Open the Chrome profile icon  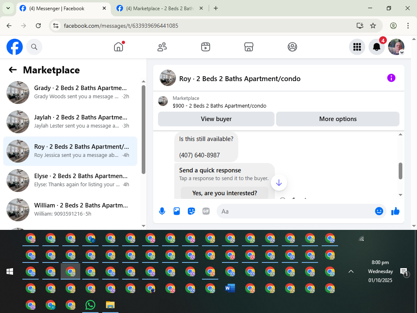(393, 26)
